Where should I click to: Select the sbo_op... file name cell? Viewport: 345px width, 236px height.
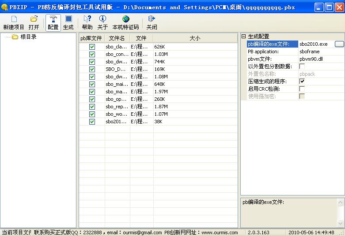[x=117, y=99]
